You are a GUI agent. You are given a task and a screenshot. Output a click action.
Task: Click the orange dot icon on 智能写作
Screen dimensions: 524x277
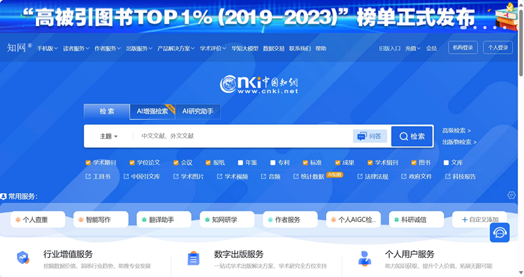click(x=81, y=219)
